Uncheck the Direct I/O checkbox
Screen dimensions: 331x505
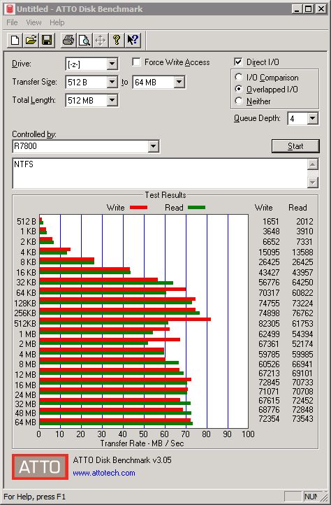pyautogui.click(x=238, y=62)
